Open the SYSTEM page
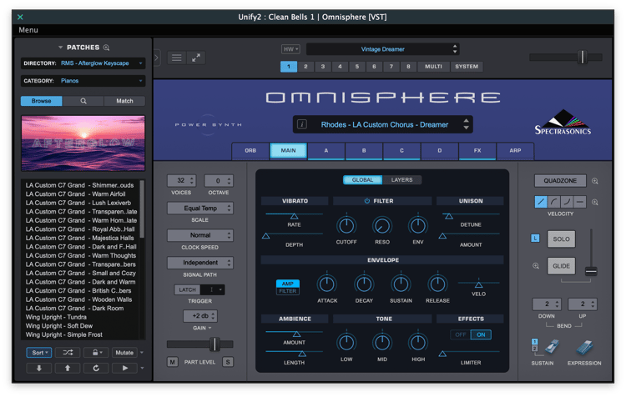Image resolution: width=626 pixels, height=397 pixels. tap(467, 66)
